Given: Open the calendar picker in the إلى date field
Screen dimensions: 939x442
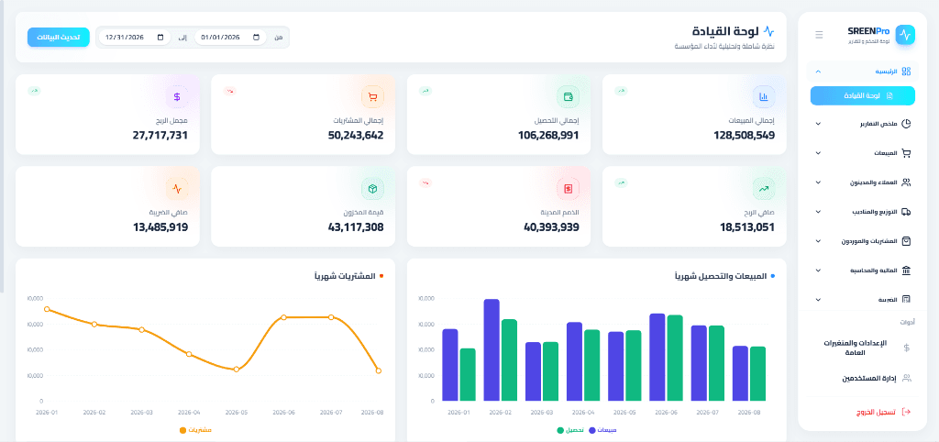Looking at the screenshot, I should (x=160, y=37).
